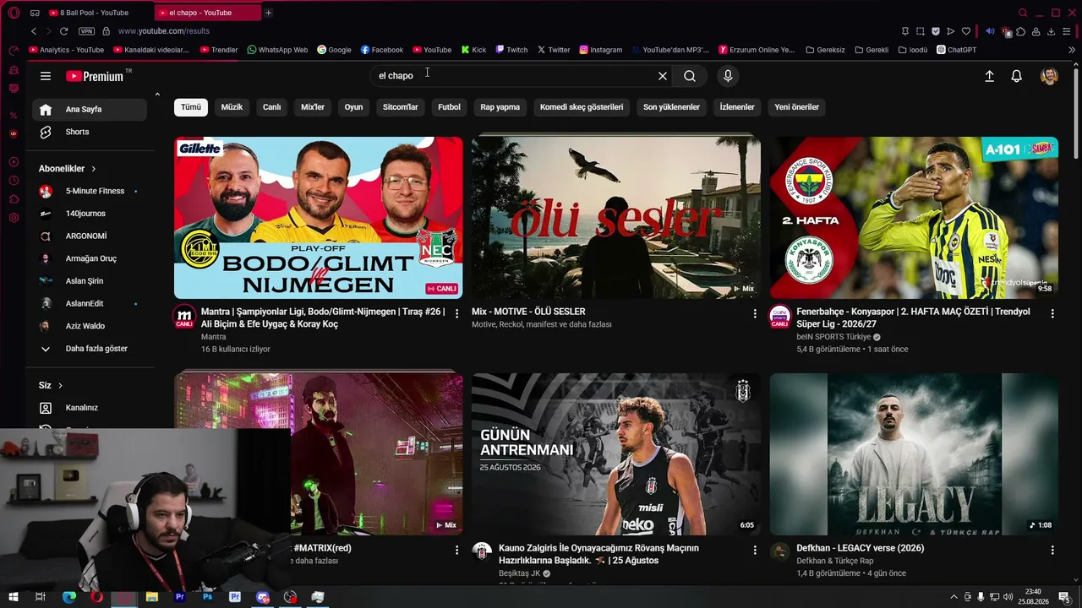This screenshot has height=608, width=1082.
Task: Add page to favorites with heart icon
Action: [x=966, y=31]
